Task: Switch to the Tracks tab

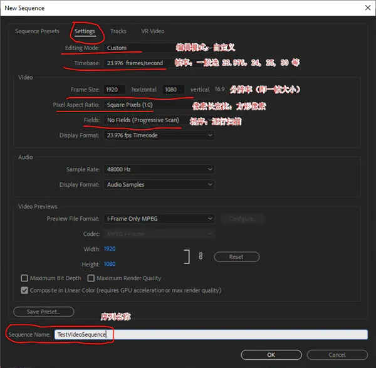Action: (x=118, y=31)
